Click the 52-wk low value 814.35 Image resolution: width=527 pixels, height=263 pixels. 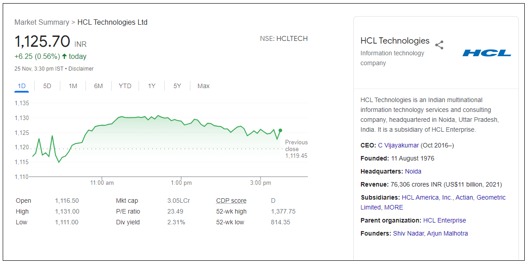(280, 223)
